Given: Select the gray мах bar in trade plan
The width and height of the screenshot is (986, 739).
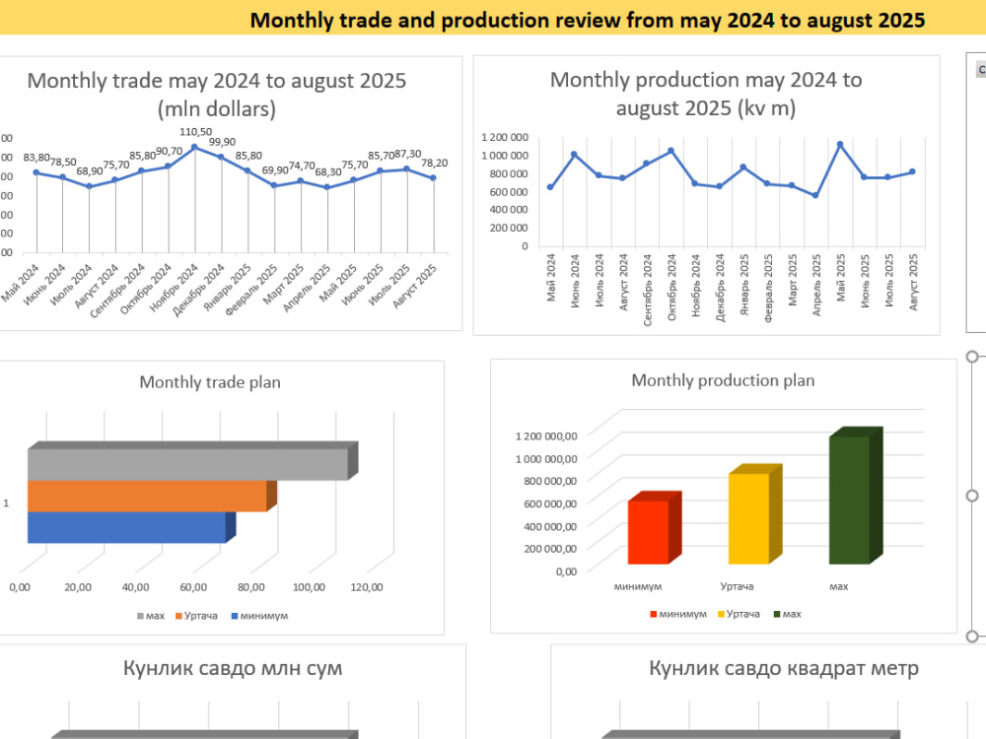Looking at the screenshot, I should tap(192, 461).
